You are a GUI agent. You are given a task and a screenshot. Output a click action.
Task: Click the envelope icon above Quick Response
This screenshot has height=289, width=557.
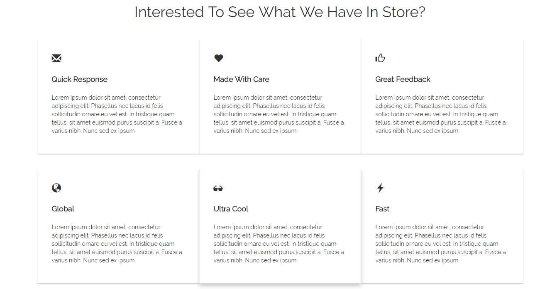point(56,58)
